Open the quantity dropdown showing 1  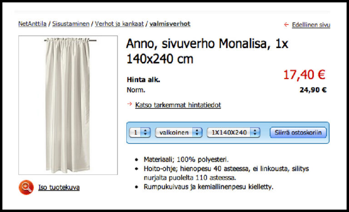[140, 133]
